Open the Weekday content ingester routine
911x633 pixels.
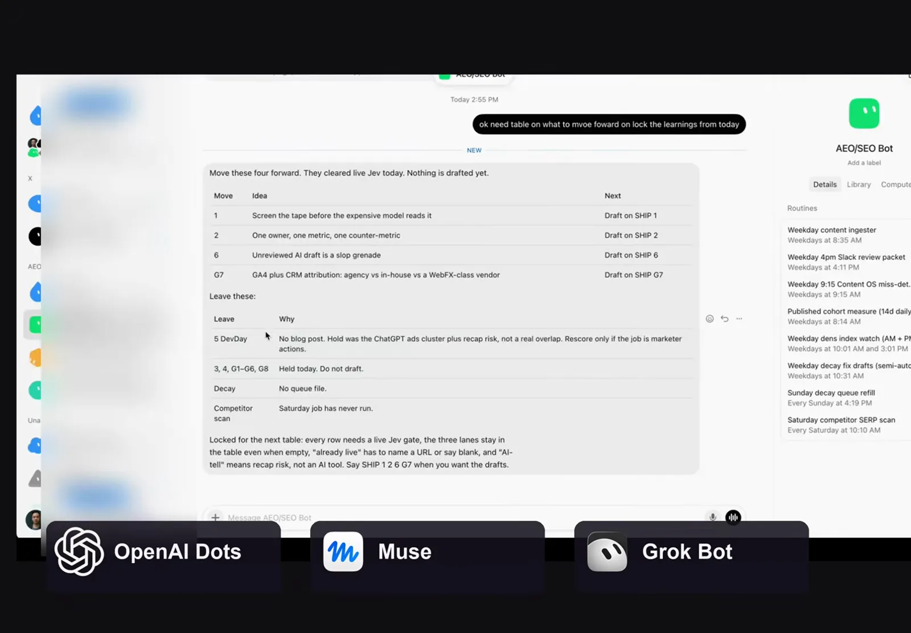(846, 235)
